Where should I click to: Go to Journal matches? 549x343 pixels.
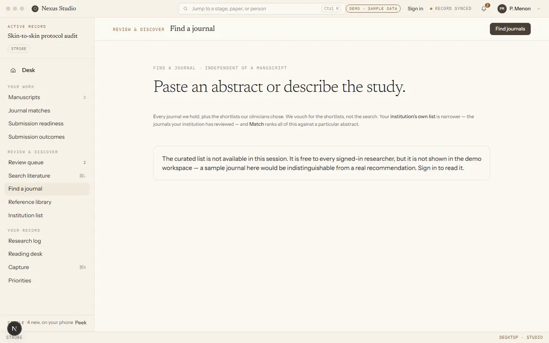click(x=47, y=111)
